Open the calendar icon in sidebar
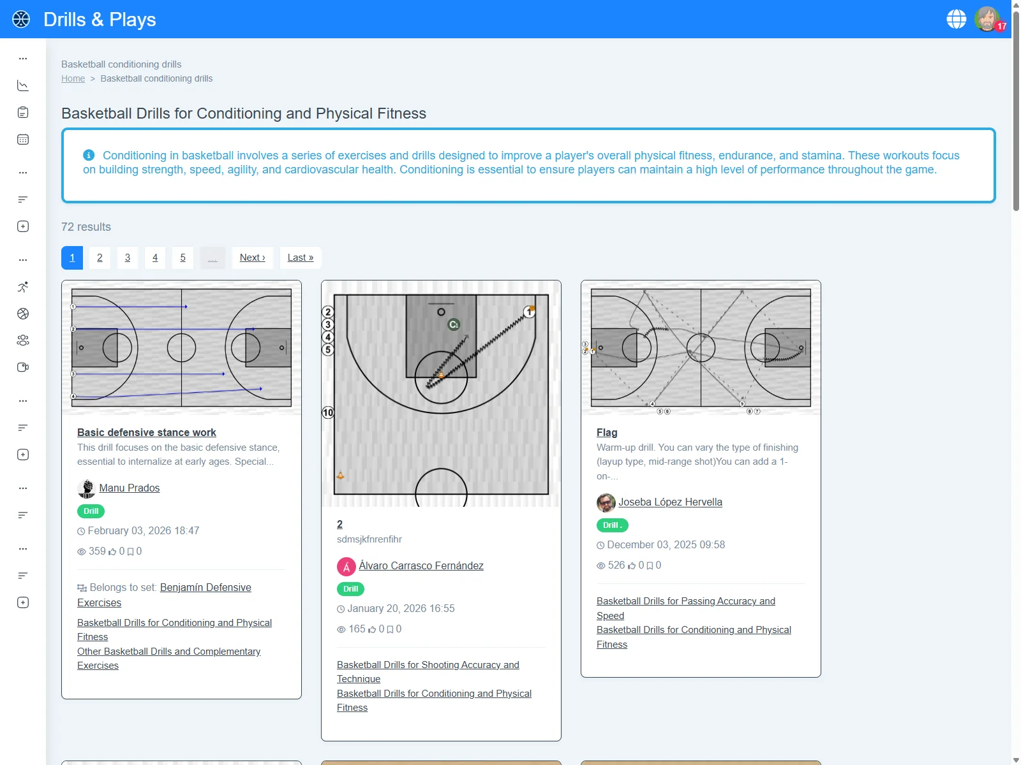 click(23, 140)
